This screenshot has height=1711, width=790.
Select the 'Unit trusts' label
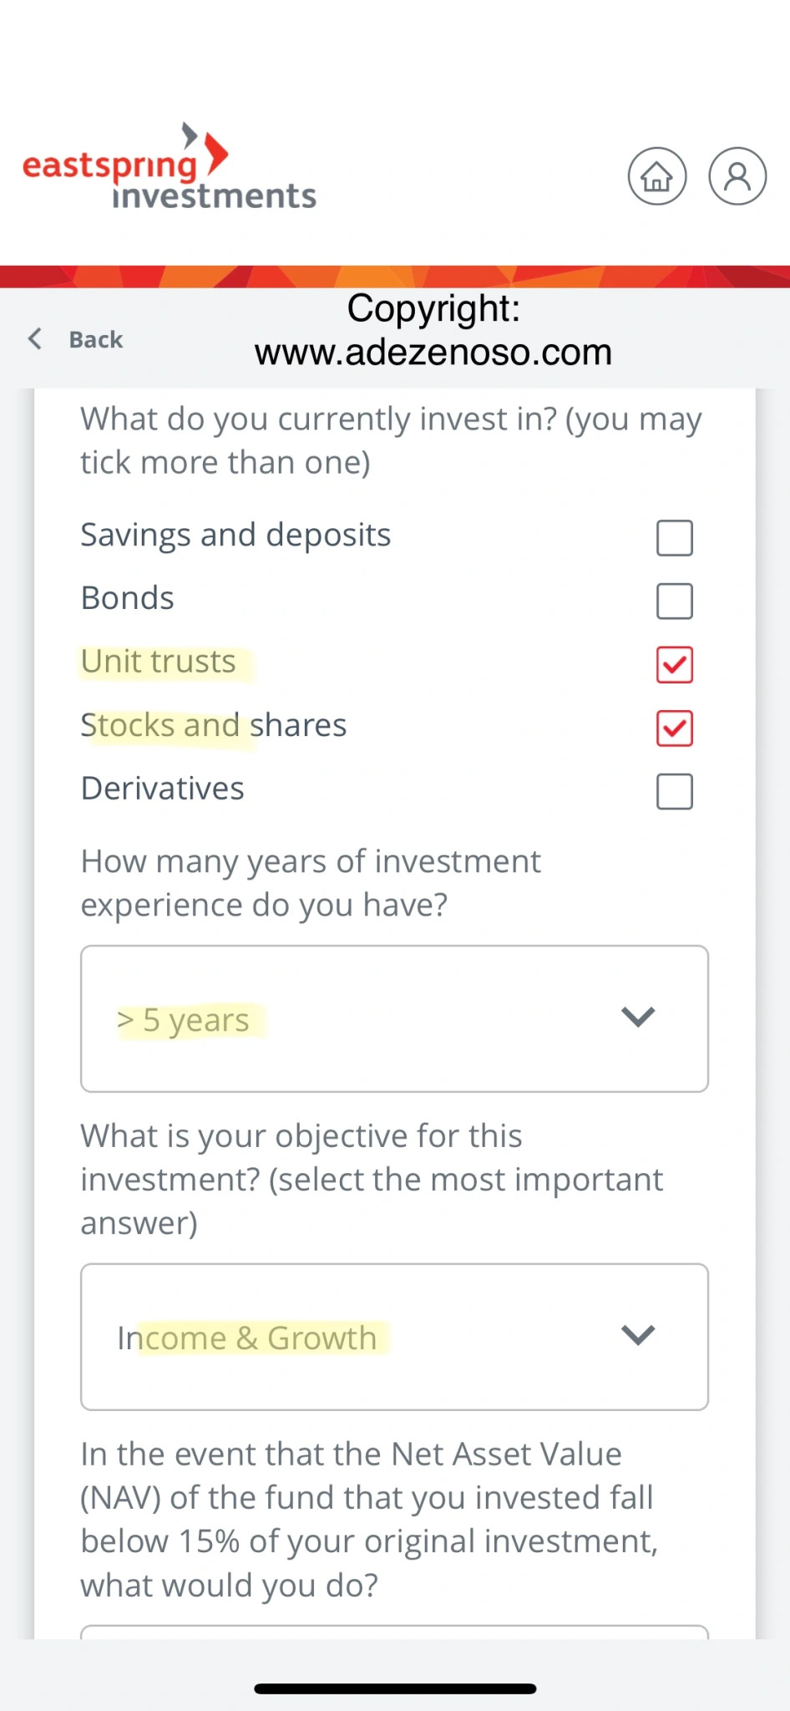159,662
